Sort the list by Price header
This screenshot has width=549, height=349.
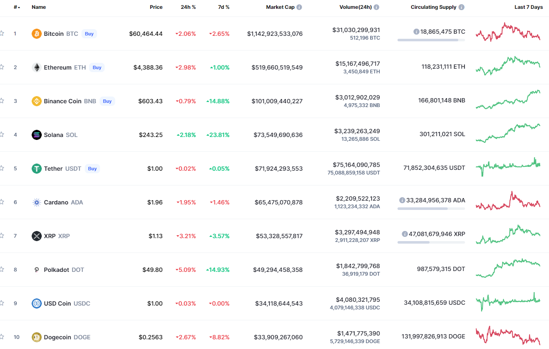click(x=156, y=7)
